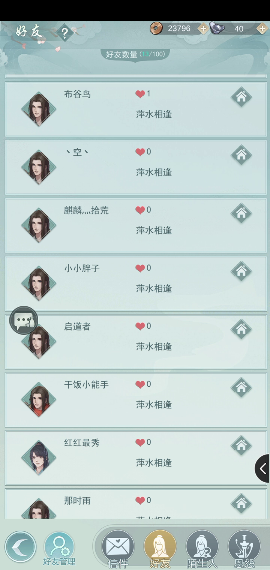Image resolution: width=270 pixels, height=570 pixels.
Task: Visit 小小胖子's home via house icon
Action: click(241, 271)
